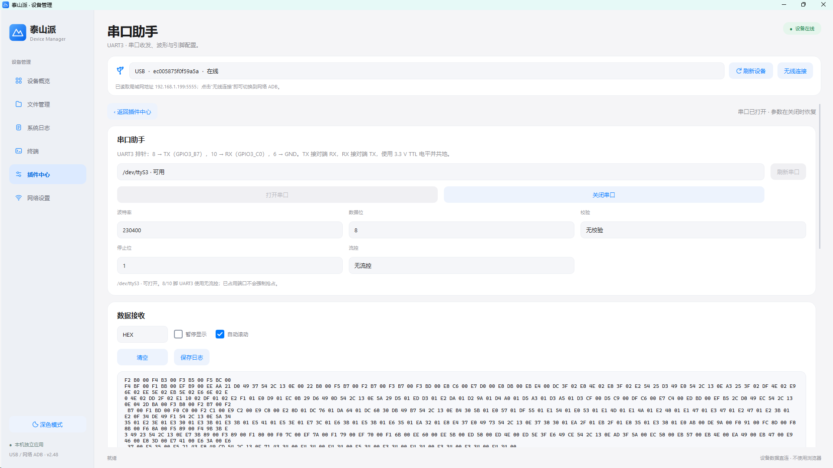The image size is (833, 468).
Task: Click the refresh arrow icon in 刷新设备
Action: (x=739, y=71)
